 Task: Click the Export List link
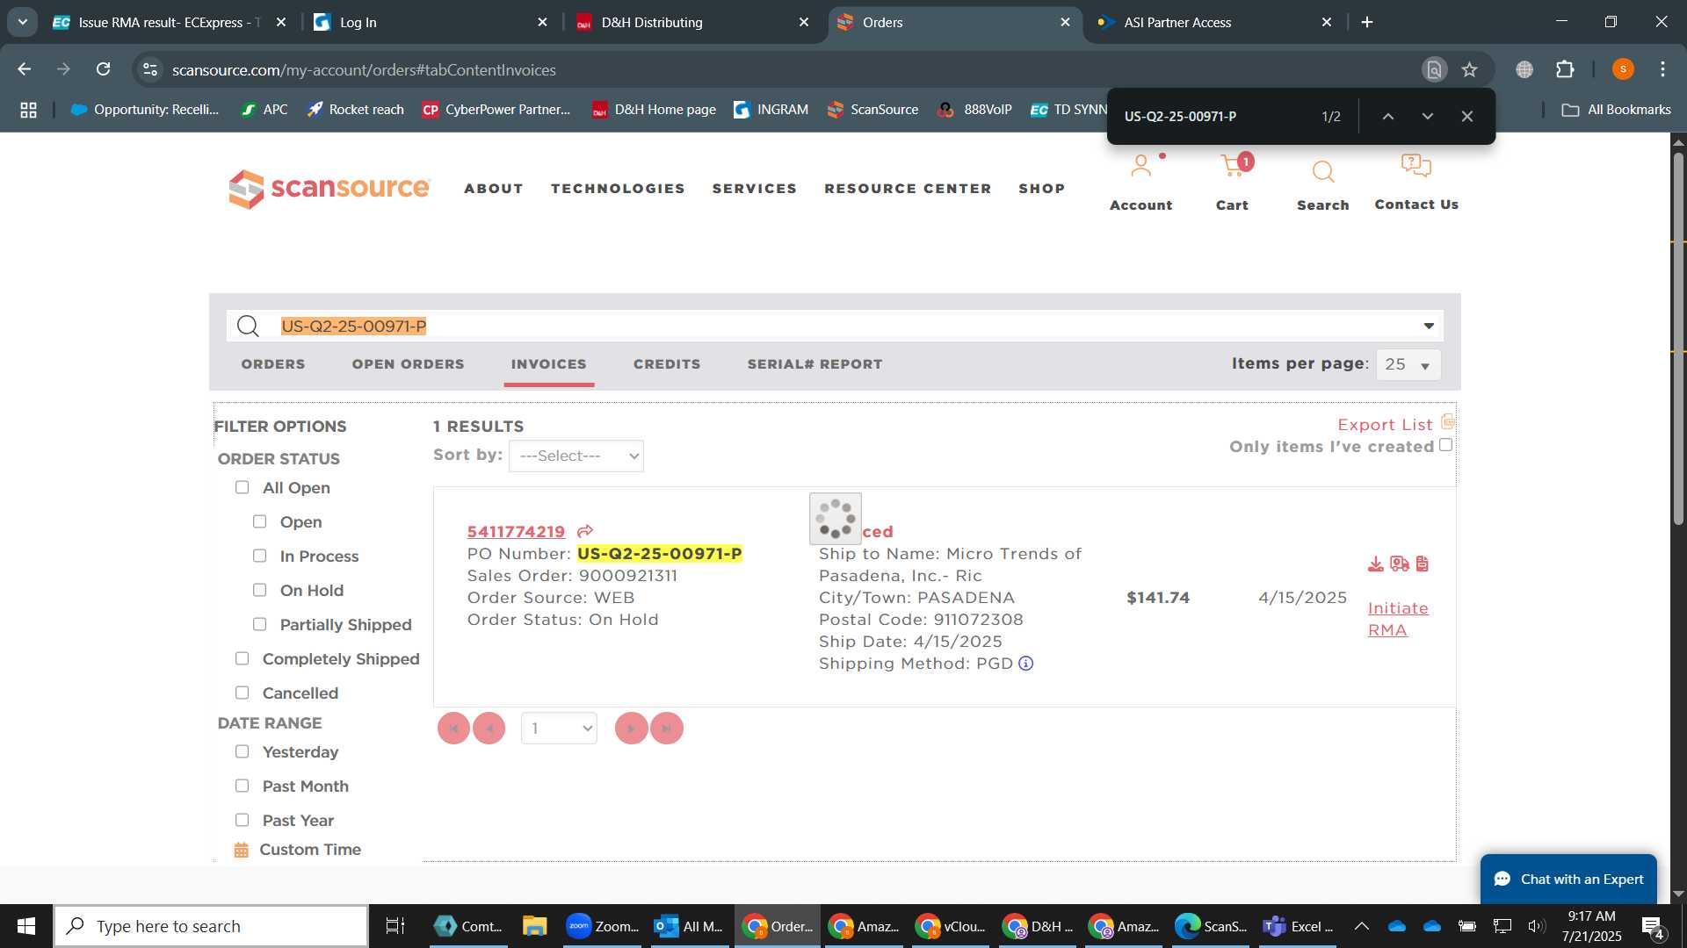tap(1385, 425)
